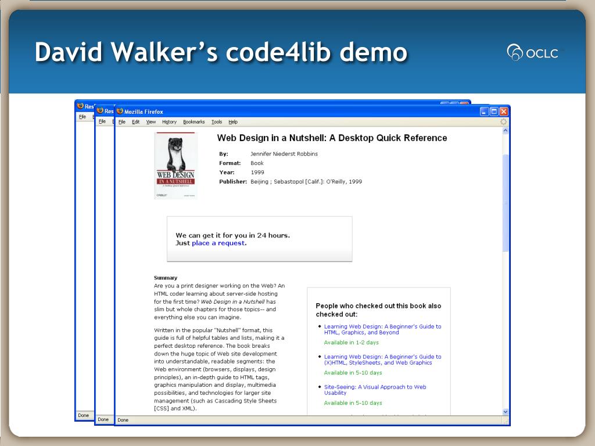This screenshot has width=595, height=446.
Task: Click the vertical scrollbar thumb
Action: click(x=506, y=203)
